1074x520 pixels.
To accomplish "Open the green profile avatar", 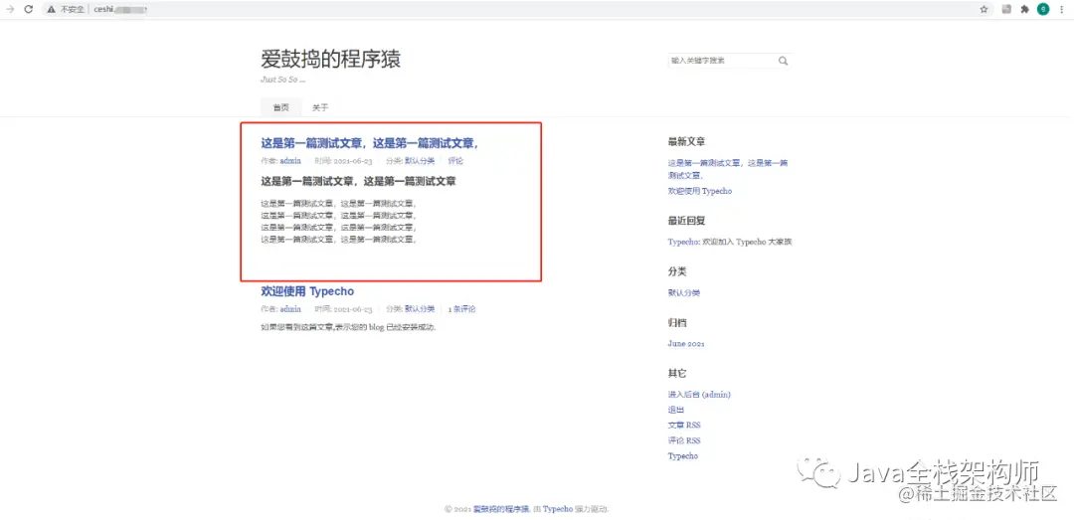I will coord(1043,10).
